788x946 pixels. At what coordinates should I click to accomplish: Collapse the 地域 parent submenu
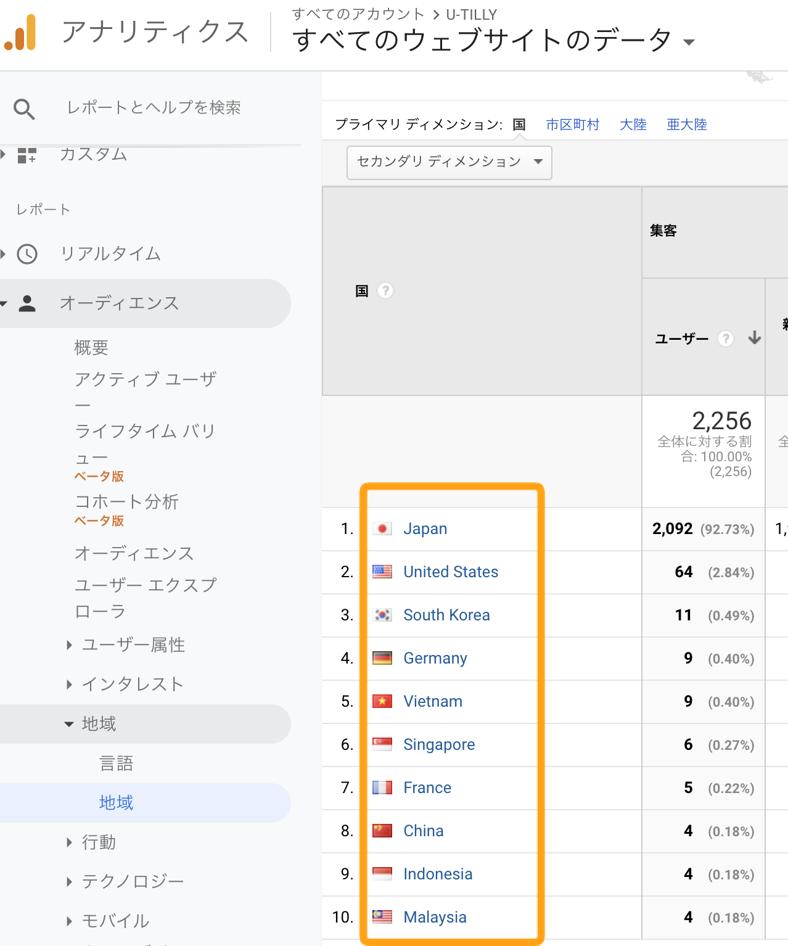(69, 724)
